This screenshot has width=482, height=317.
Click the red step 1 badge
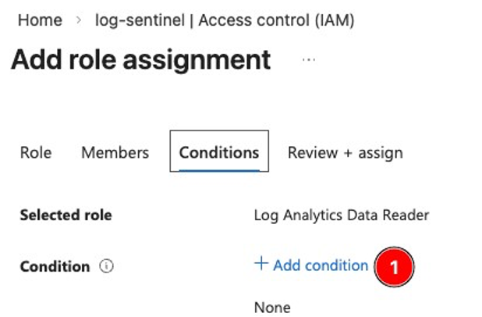394,267
